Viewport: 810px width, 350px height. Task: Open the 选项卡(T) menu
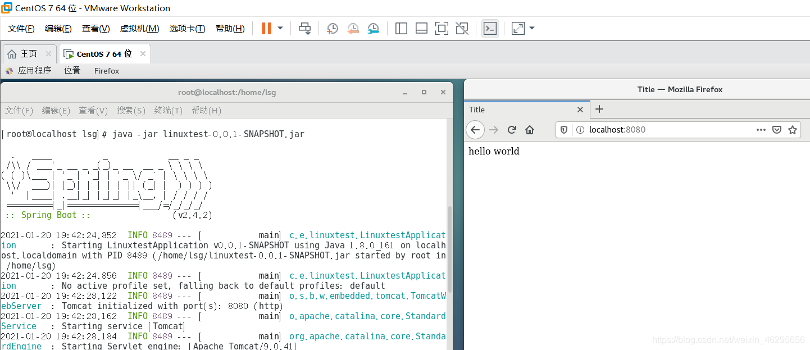188,29
